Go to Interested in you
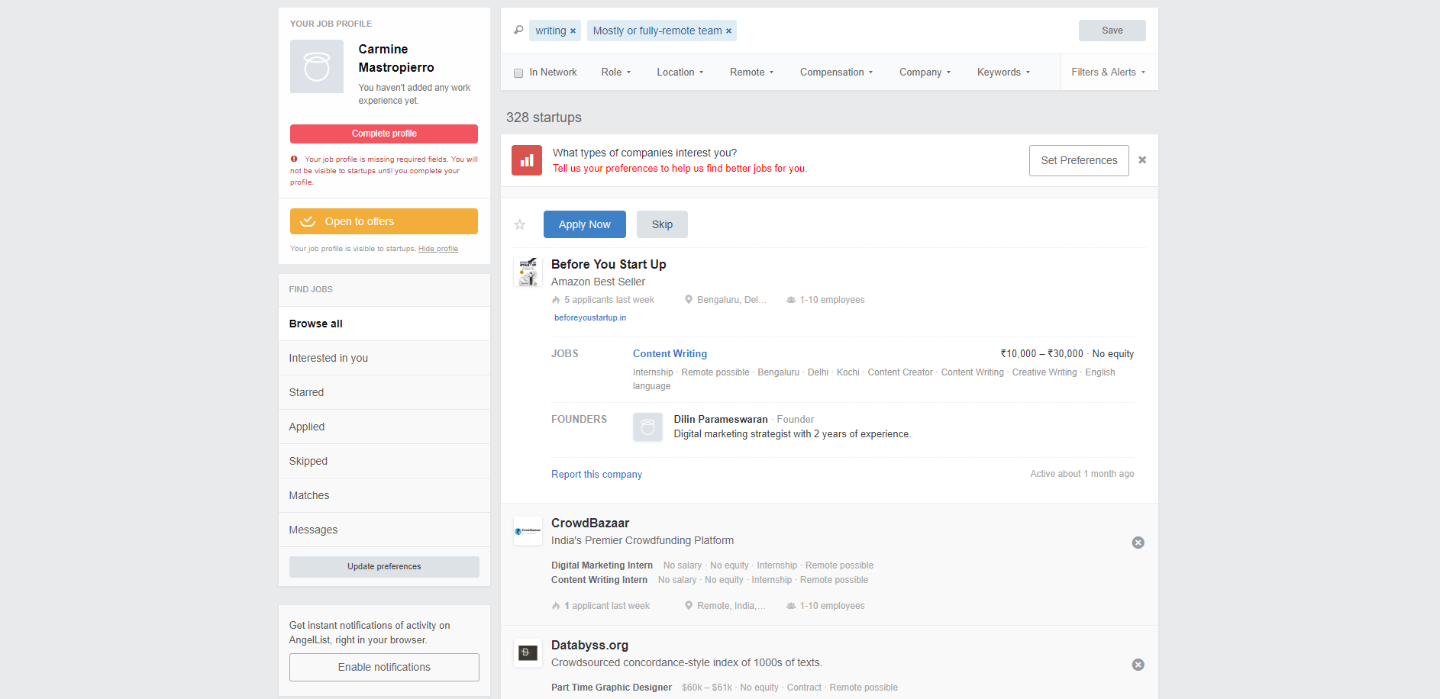1440x699 pixels. [384, 358]
